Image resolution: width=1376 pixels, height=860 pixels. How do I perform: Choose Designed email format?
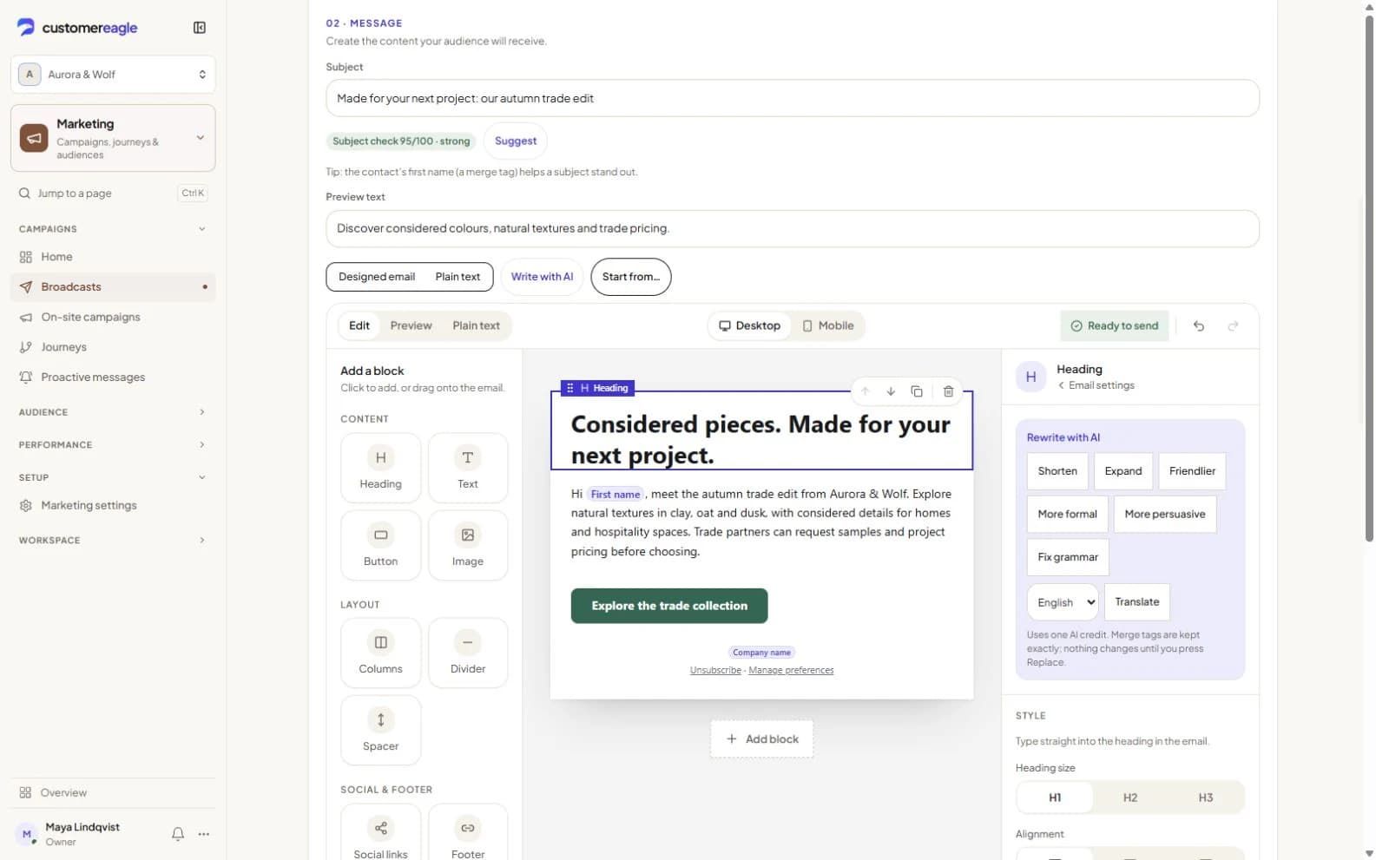pyautogui.click(x=377, y=277)
